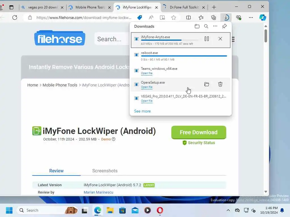Viewport: 290px width, 217px height.
Task: Open Mobile Phone Tools breadcrumb
Action: coord(60,85)
